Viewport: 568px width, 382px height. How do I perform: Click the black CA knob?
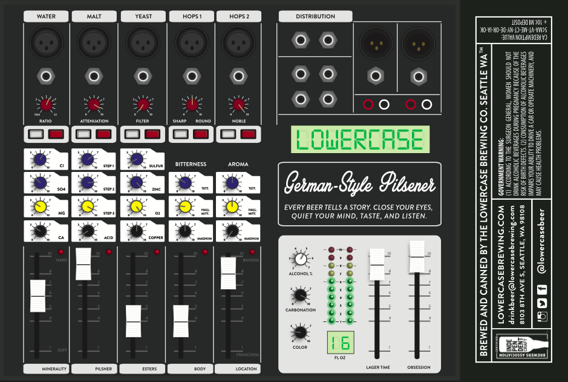(40, 231)
